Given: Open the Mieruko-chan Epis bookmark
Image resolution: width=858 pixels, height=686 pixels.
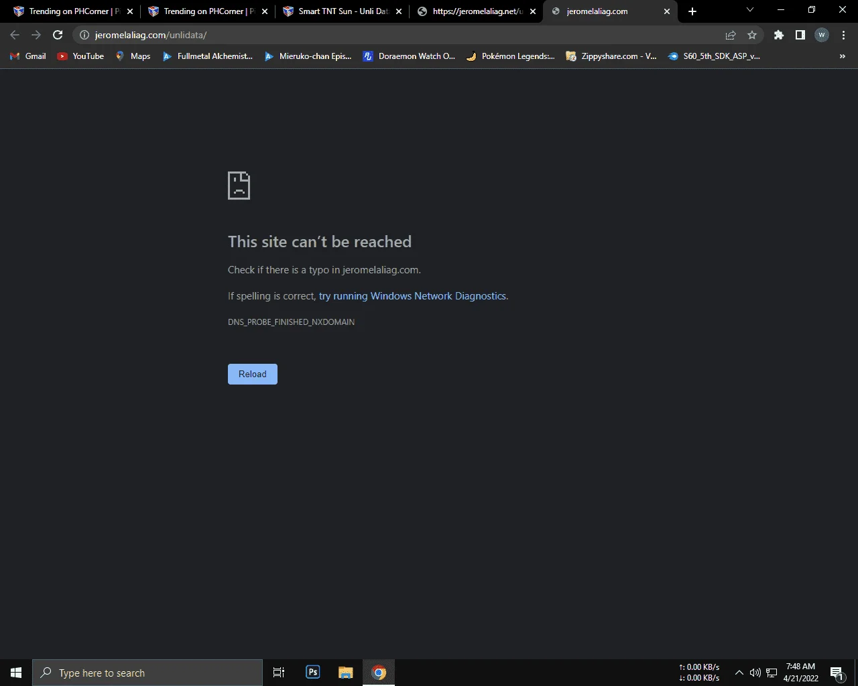Looking at the screenshot, I should (x=308, y=56).
